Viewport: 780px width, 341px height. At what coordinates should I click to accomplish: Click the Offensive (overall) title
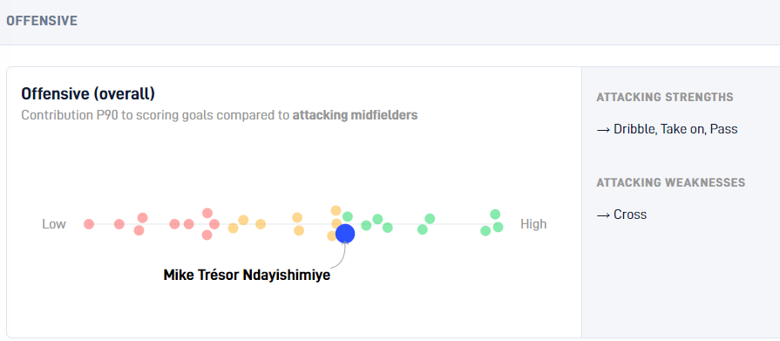pyautogui.click(x=88, y=93)
